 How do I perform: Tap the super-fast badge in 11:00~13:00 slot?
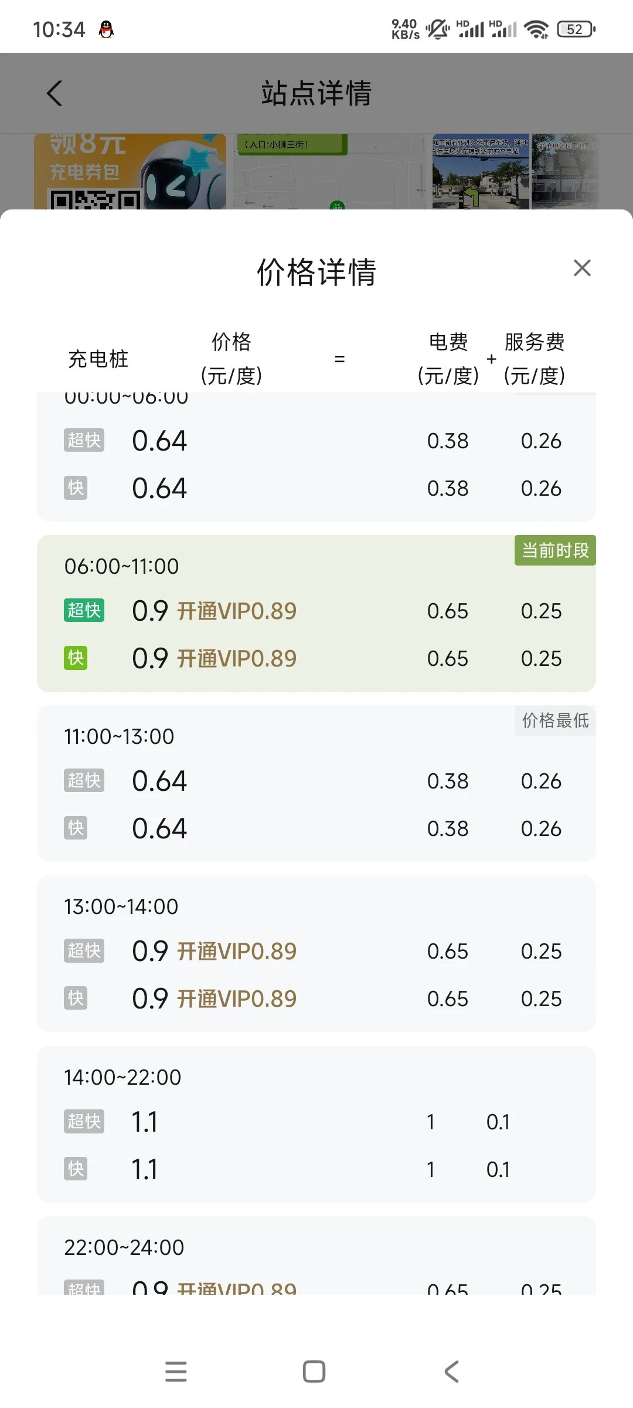point(84,781)
